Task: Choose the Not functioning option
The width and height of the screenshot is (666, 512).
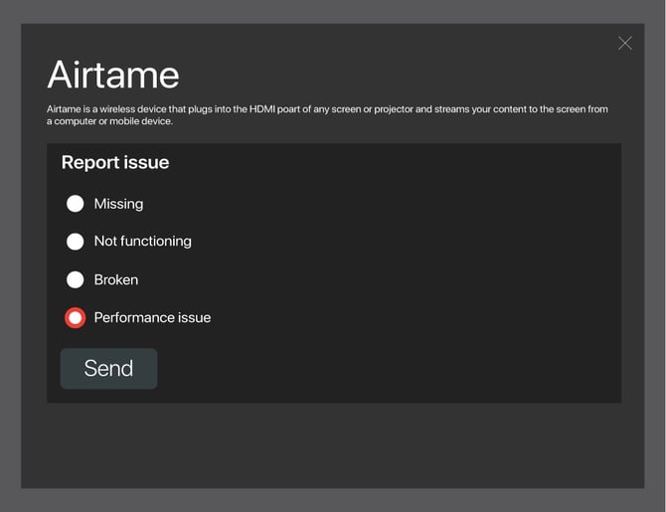Action: pos(76,242)
